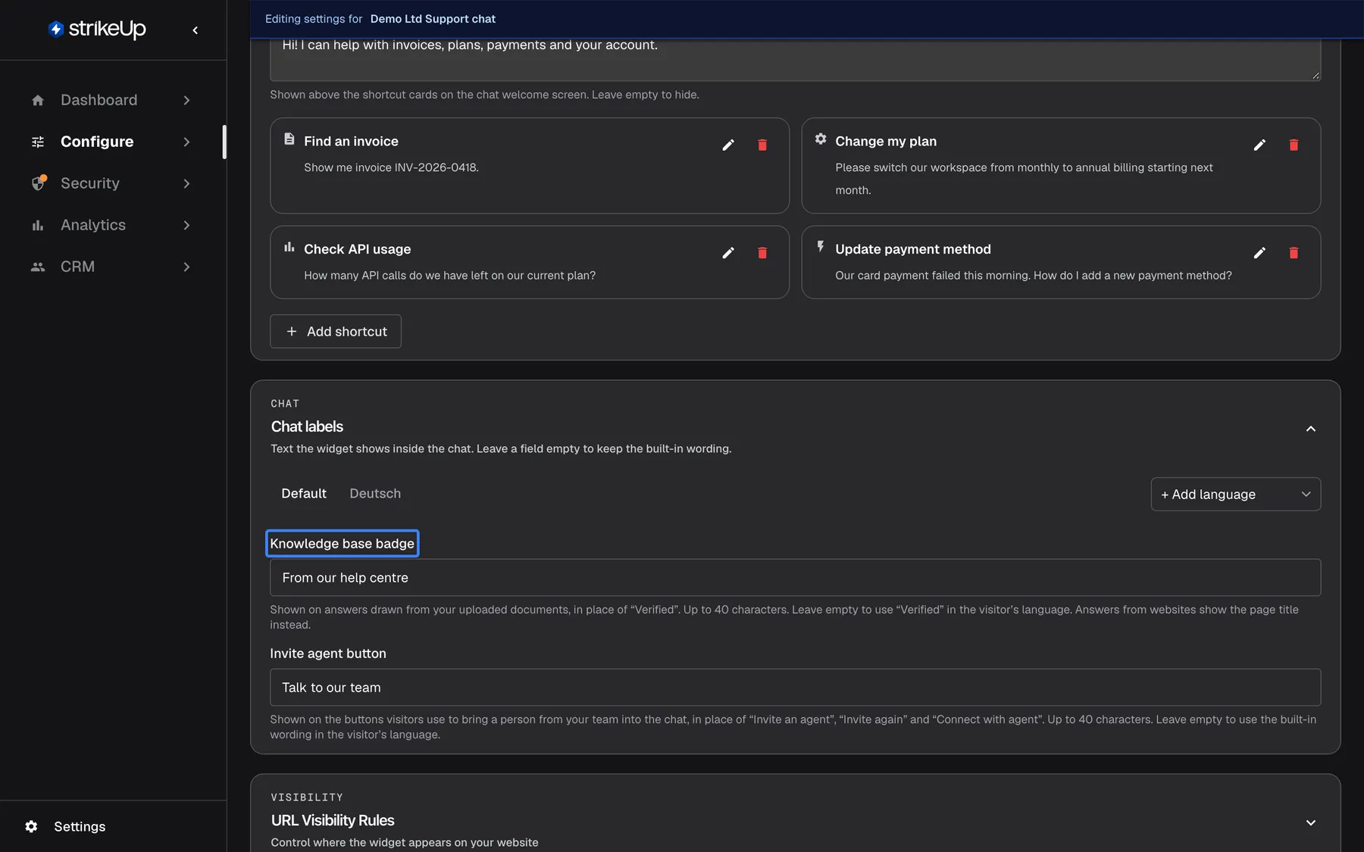Viewport: 1364px width, 852px height.
Task: Click the Configure sliders icon
Action: (38, 142)
